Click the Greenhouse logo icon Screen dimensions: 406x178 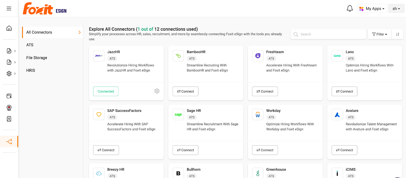tap(258, 173)
